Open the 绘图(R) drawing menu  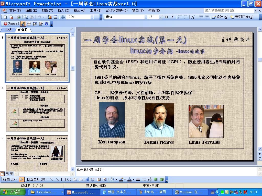pos(10,179)
